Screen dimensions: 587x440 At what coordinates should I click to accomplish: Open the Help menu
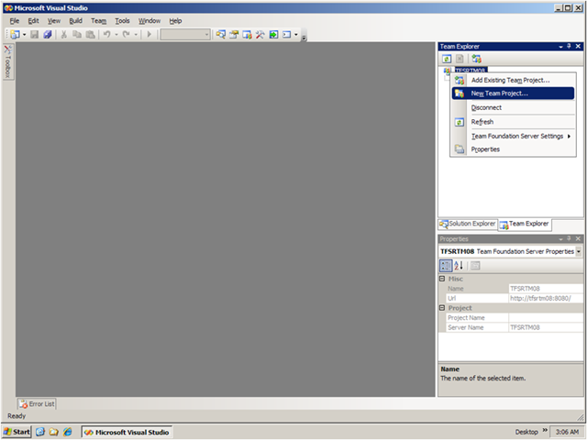(175, 21)
